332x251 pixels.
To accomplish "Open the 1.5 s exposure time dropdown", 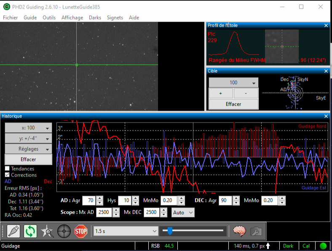I will 125,231.
